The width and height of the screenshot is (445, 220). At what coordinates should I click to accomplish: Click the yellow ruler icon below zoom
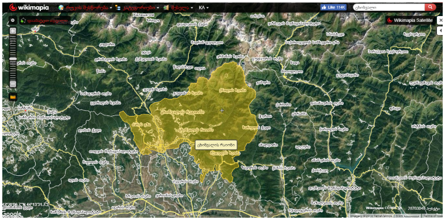pyautogui.click(x=13, y=97)
